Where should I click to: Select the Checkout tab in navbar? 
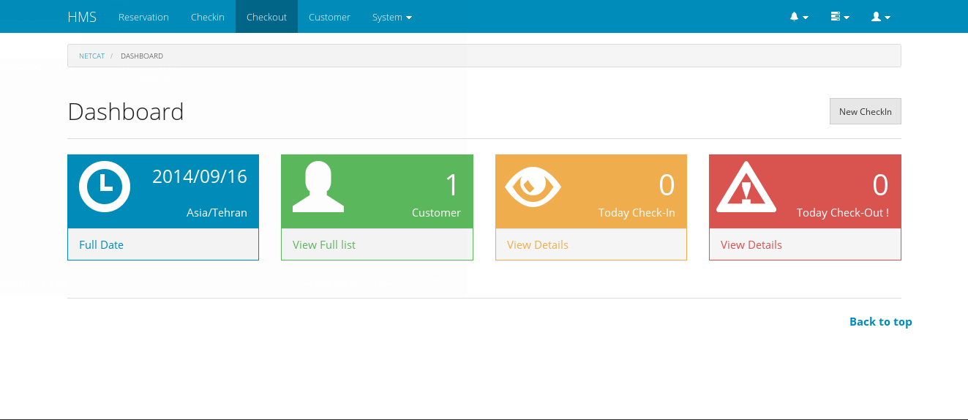[266, 17]
